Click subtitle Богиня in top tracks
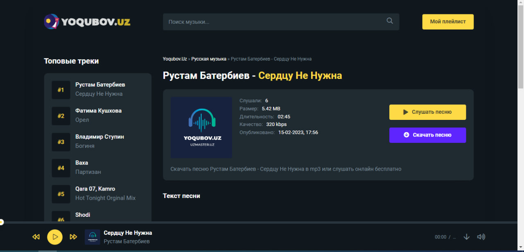 [x=85, y=146]
